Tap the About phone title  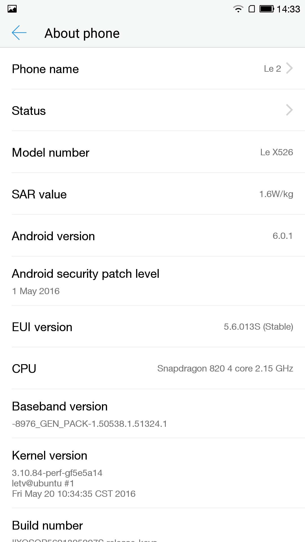coord(82,33)
